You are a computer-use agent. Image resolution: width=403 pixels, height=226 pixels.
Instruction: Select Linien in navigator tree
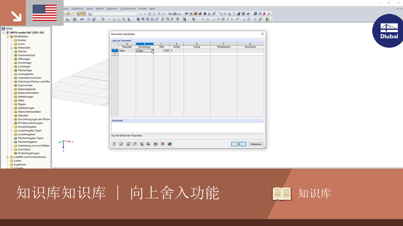tap(21, 44)
